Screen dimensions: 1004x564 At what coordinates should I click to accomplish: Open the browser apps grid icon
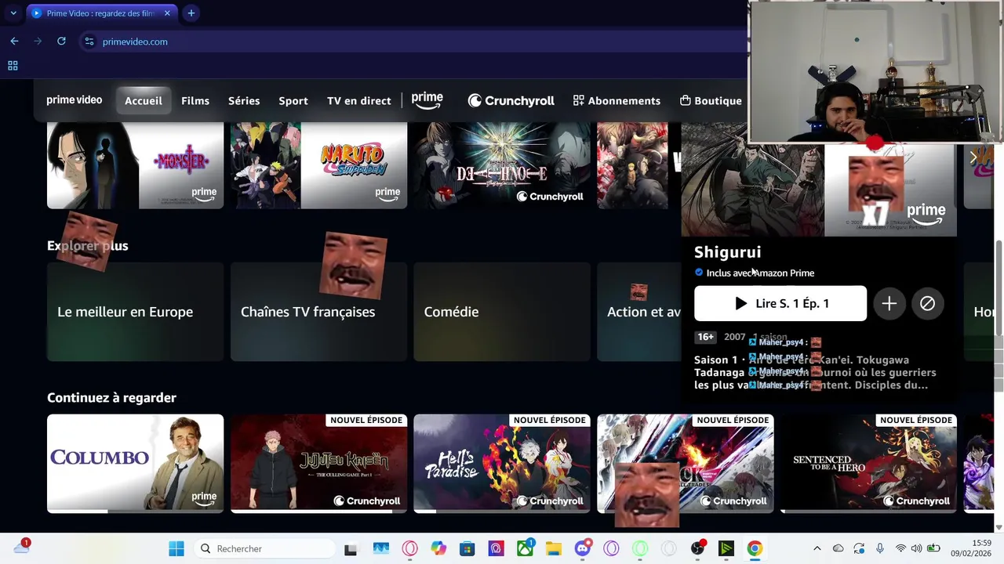(13, 66)
